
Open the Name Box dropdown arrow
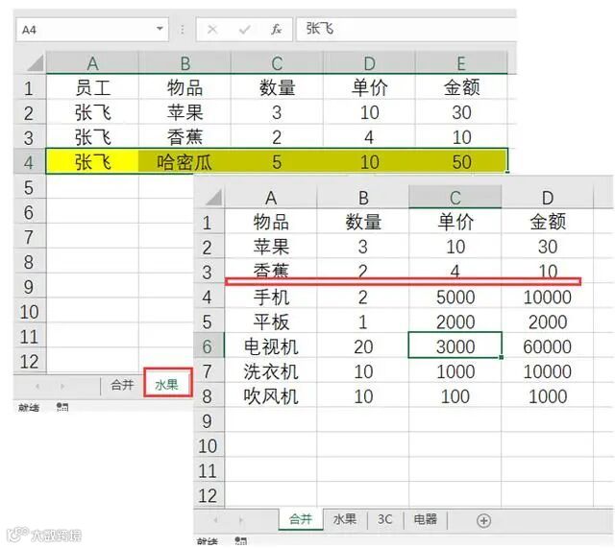pyautogui.click(x=160, y=29)
